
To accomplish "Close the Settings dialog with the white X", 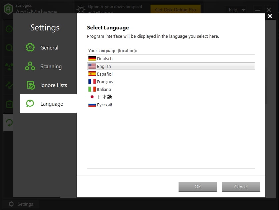I will 270,16.
